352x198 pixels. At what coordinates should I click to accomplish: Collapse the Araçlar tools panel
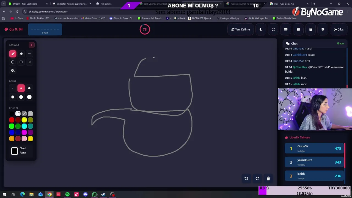[31, 45]
